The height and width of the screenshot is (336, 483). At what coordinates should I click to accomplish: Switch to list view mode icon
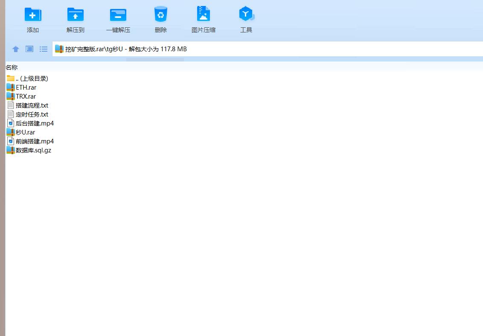[x=44, y=49]
